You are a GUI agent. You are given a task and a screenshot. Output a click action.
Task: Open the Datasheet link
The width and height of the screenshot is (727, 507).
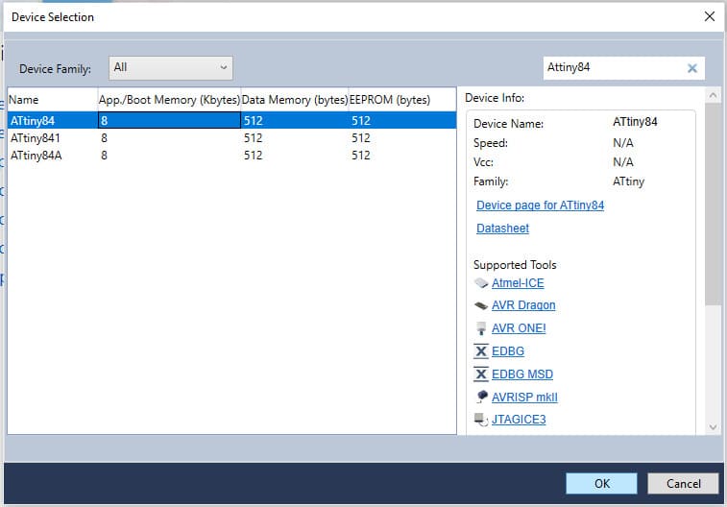point(502,228)
